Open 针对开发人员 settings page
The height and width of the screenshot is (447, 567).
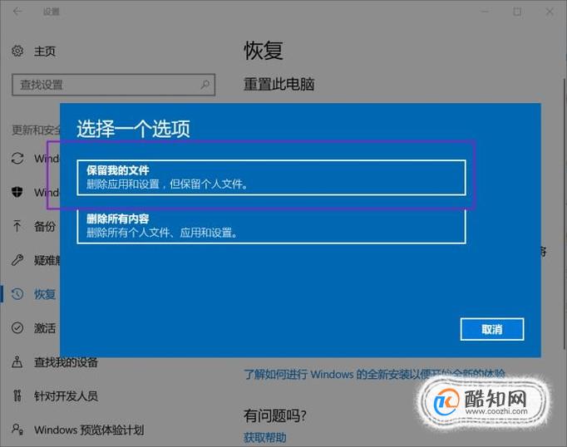pyautogui.click(x=66, y=396)
